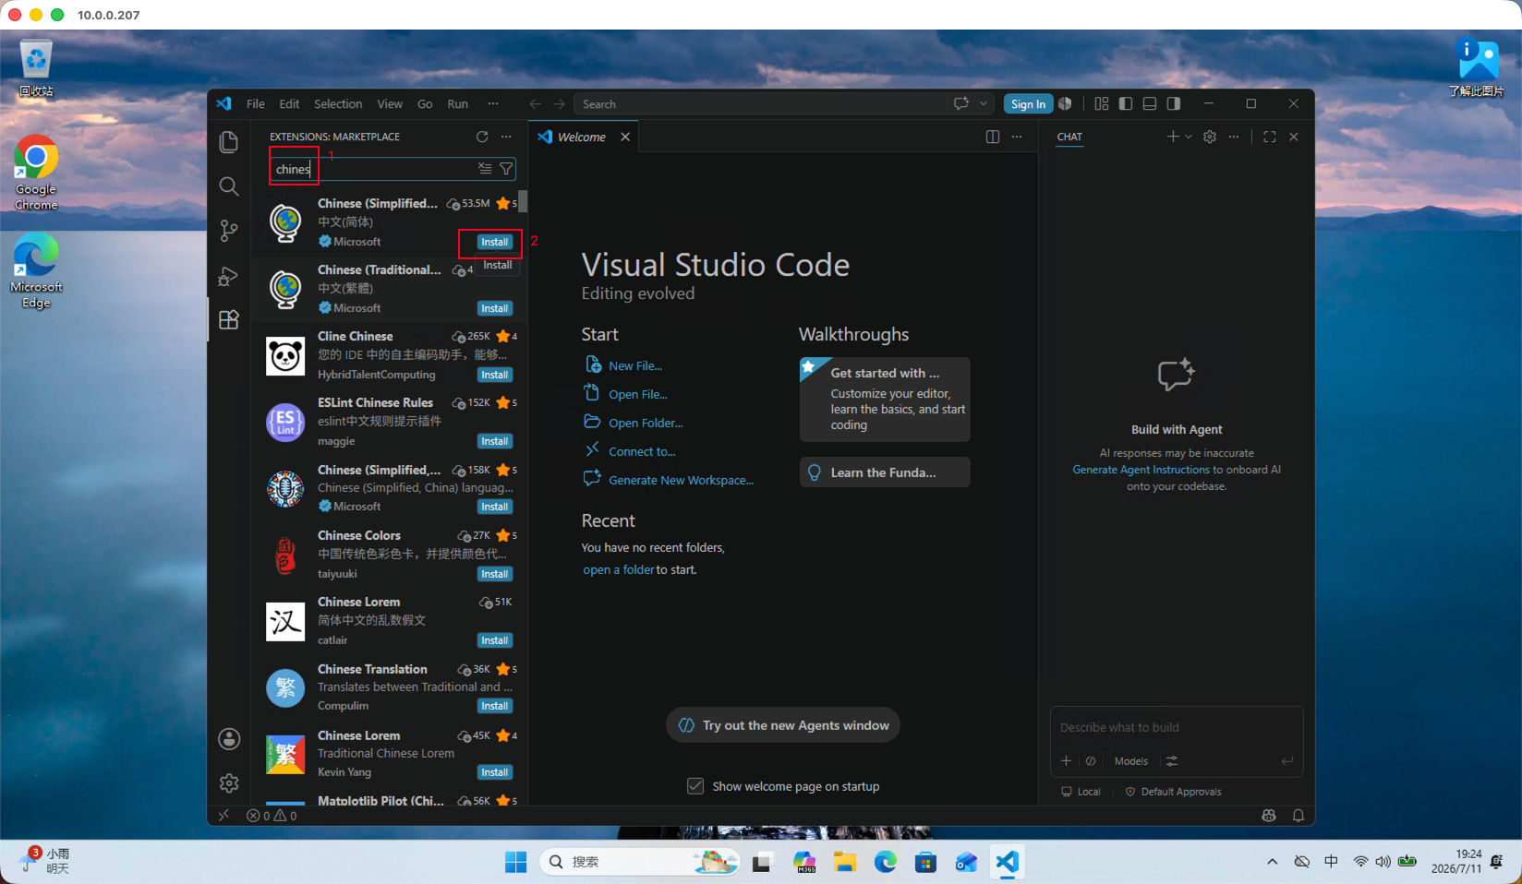Open the Models picker in chat
Screen dimensions: 1522x884
tap(1131, 761)
